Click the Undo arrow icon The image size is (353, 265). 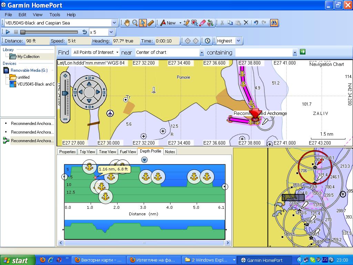point(255,23)
